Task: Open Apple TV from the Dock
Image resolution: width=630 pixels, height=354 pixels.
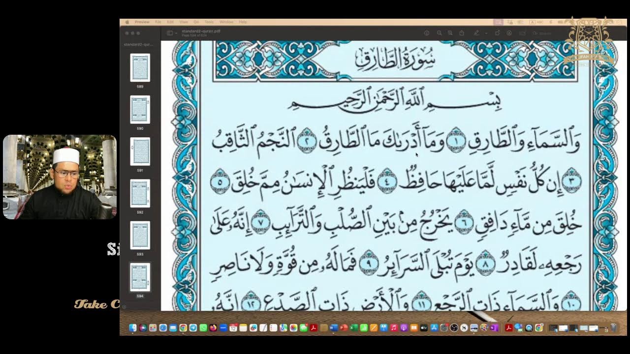Action: 424,328
